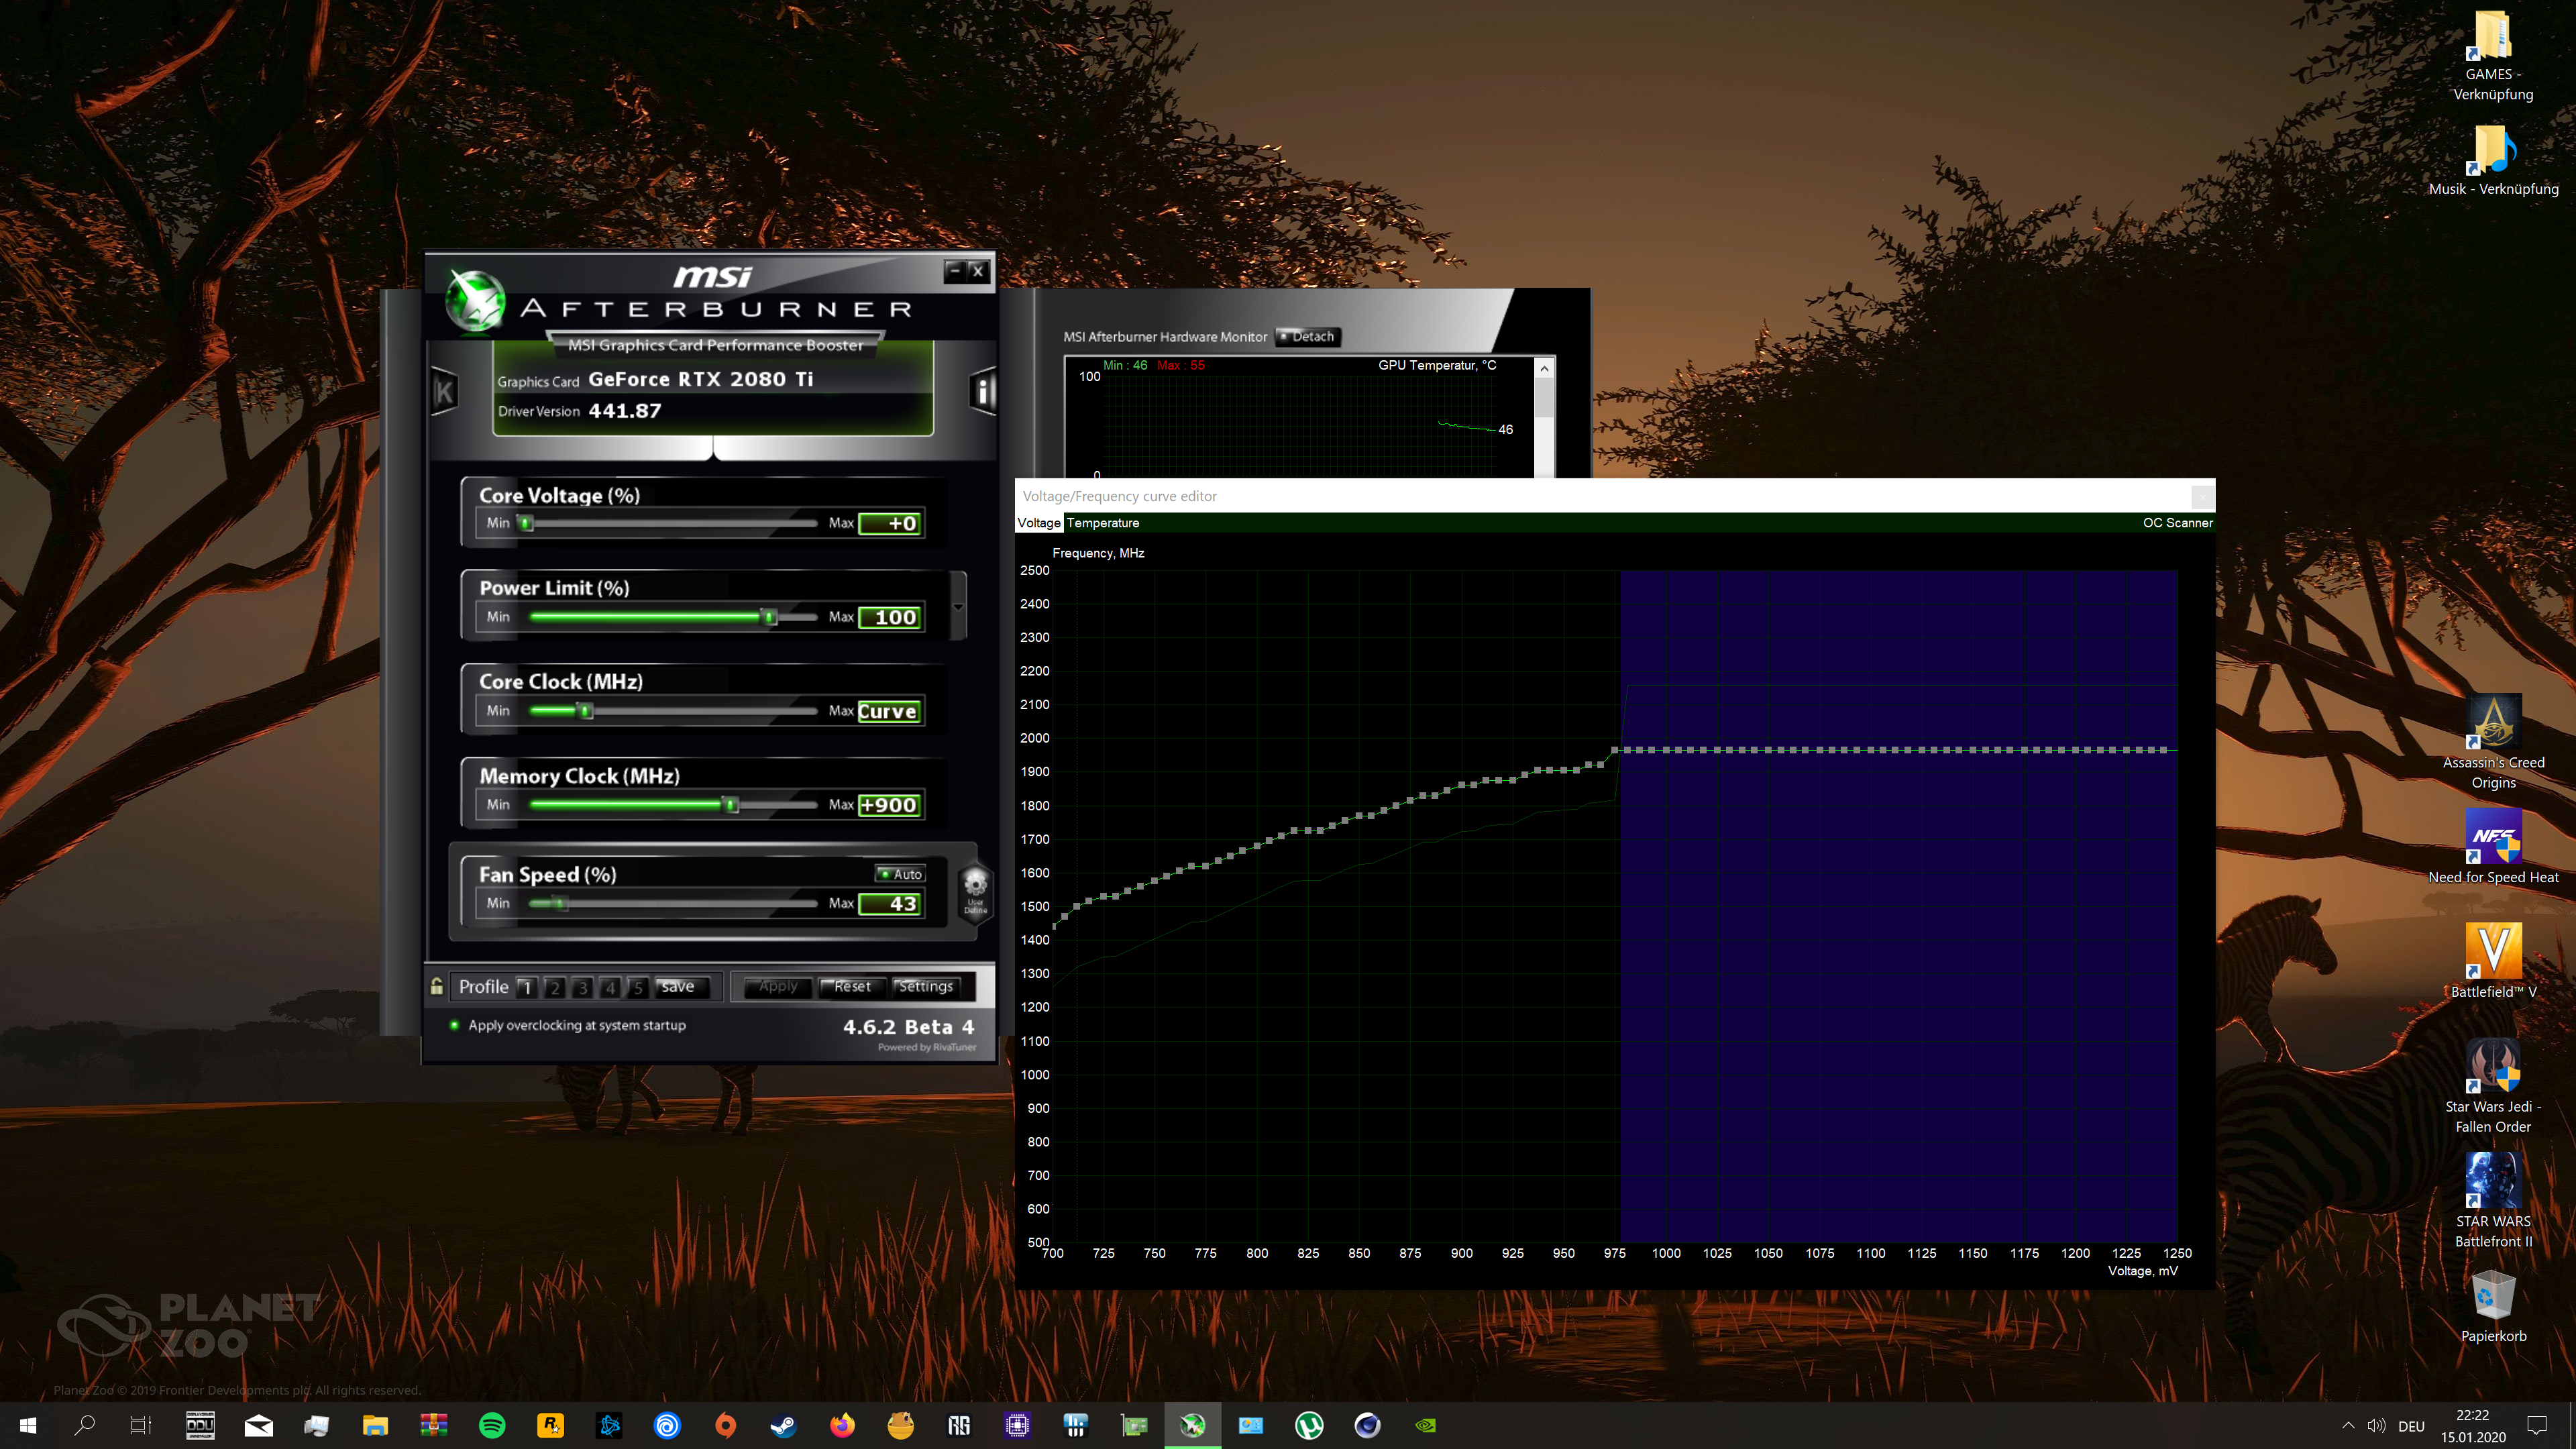The image size is (2576, 1449).
Task: Click the graphics card information icon
Action: pos(983,391)
